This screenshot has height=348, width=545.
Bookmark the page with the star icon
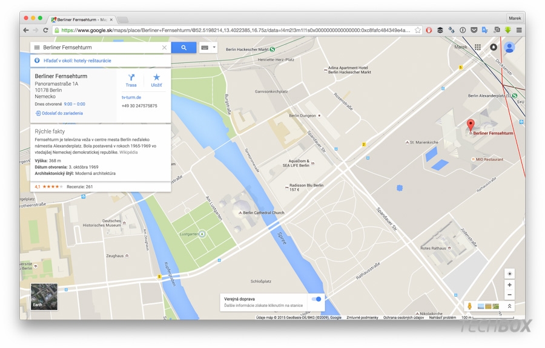tap(418, 30)
